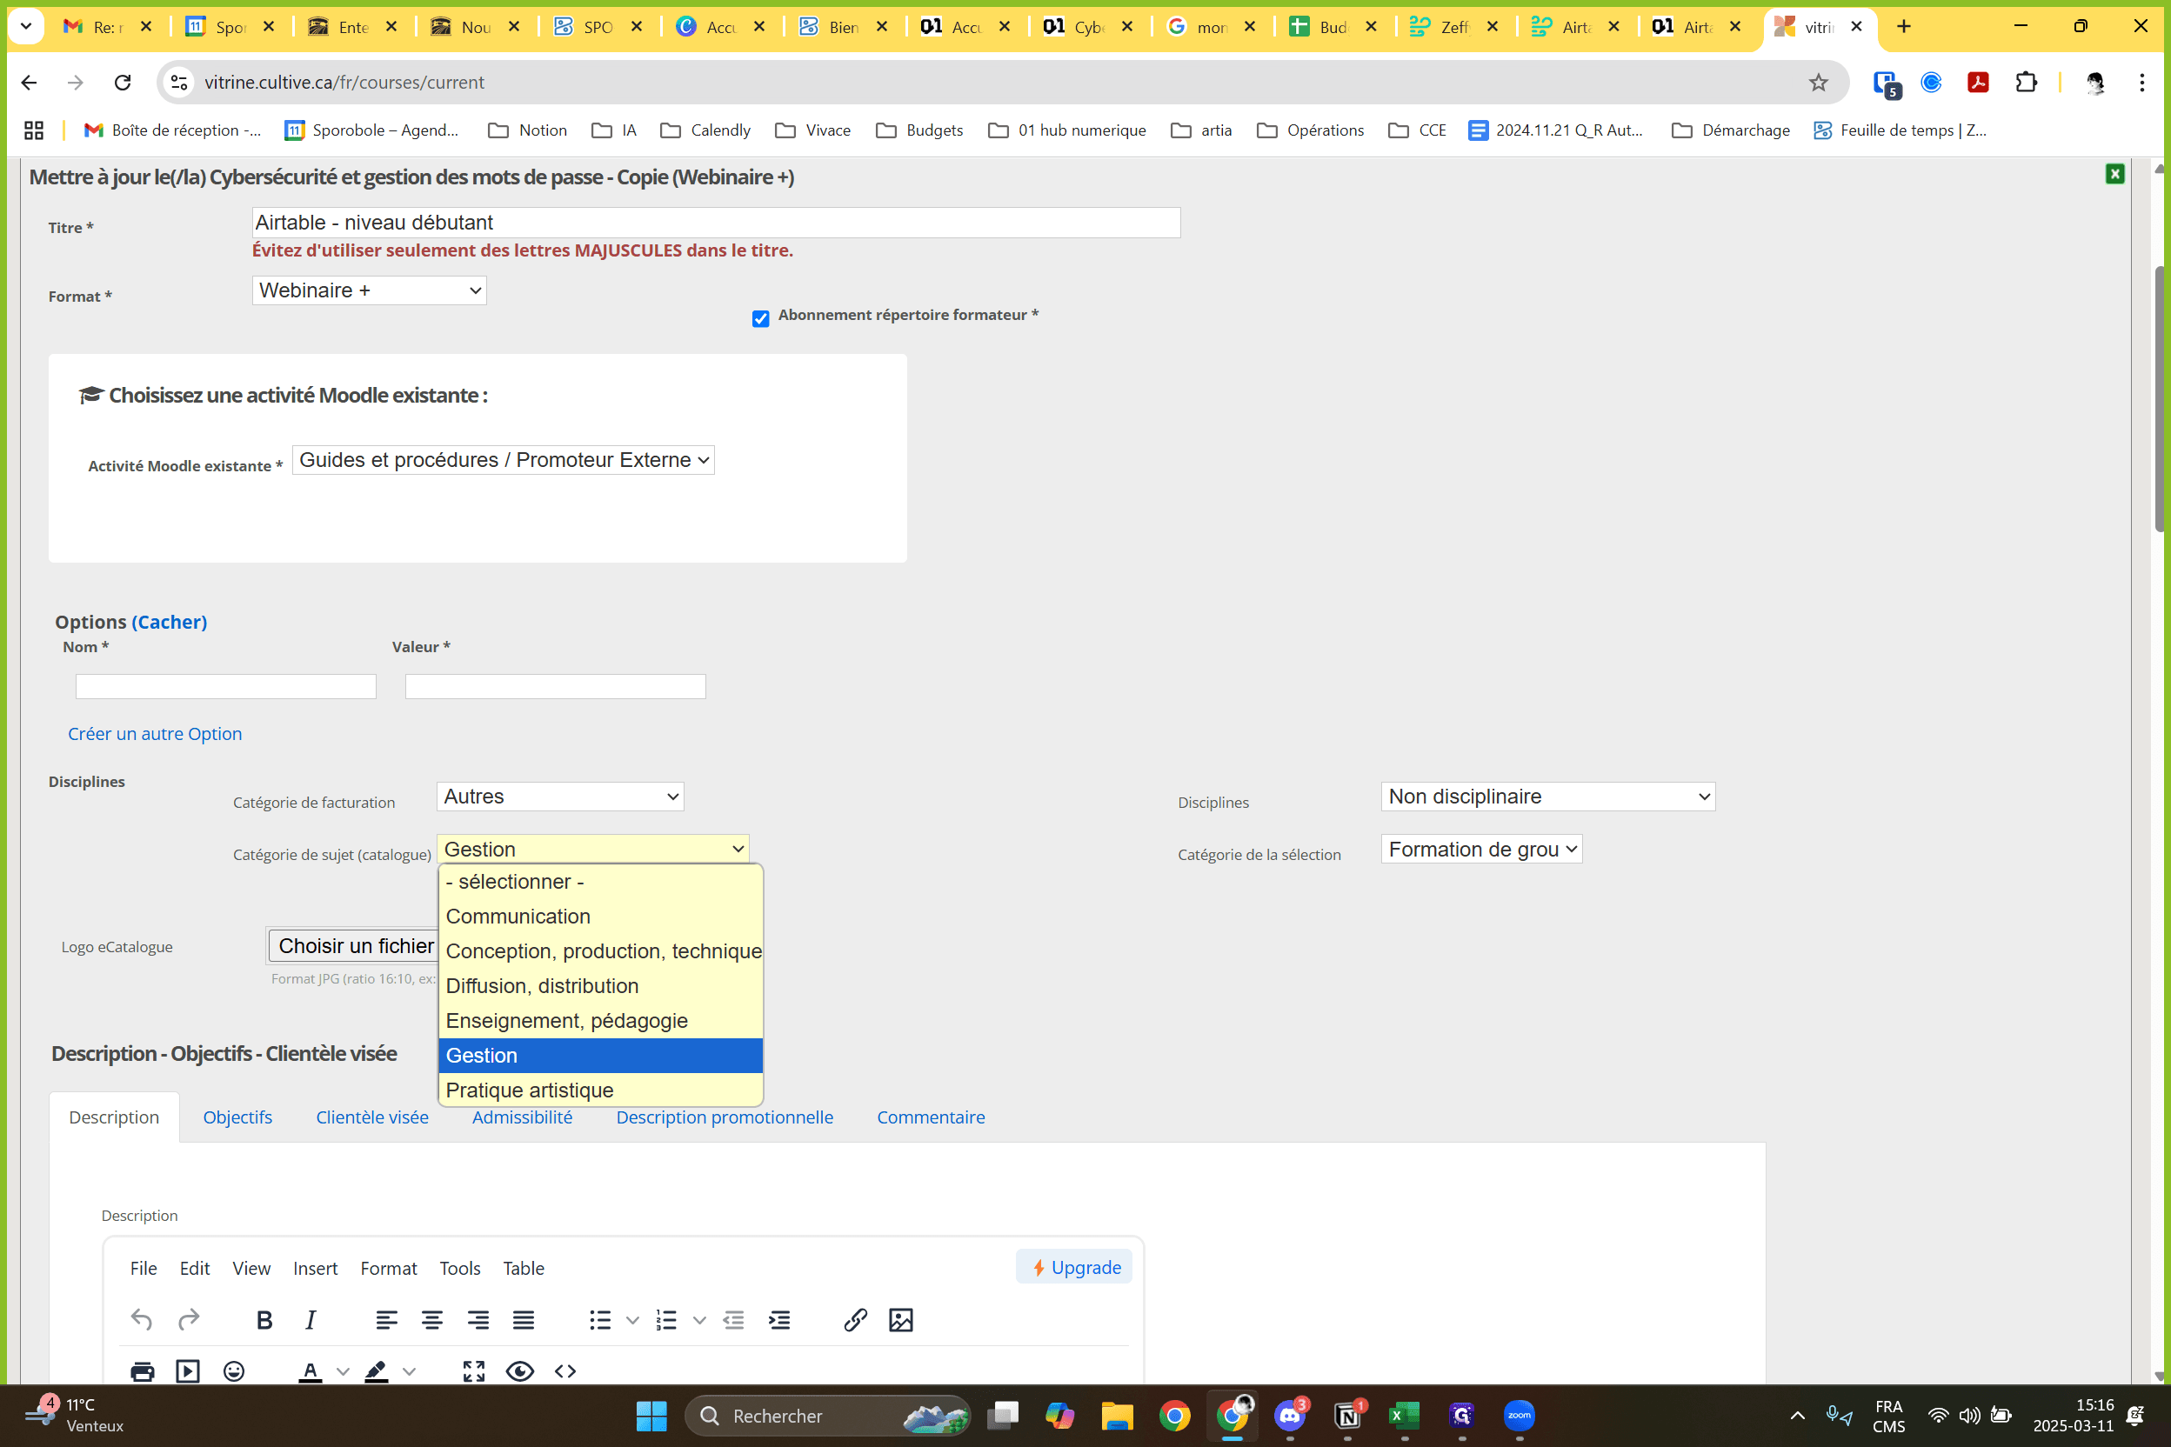Expand numbered list style options arrow

699,1321
